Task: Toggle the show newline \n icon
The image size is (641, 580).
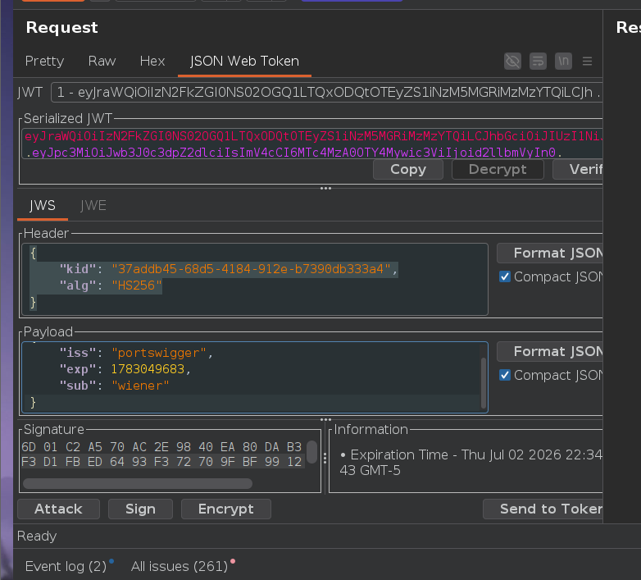Action: click(x=563, y=62)
